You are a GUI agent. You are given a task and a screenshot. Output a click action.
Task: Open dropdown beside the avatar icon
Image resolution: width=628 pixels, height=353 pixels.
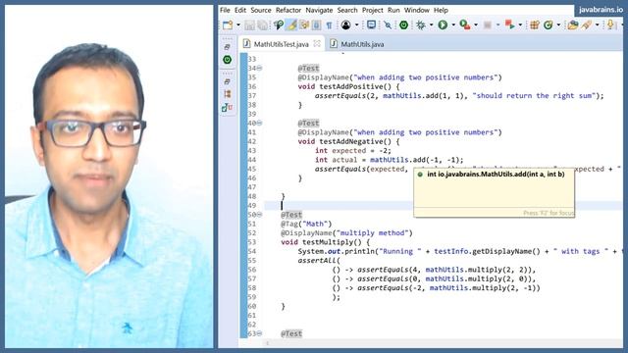click(356, 25)
